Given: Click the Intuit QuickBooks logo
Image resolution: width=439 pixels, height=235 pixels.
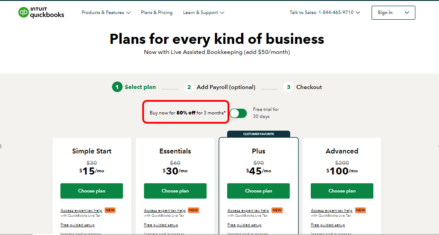Looking at the screenshot, I should point(41,13).
